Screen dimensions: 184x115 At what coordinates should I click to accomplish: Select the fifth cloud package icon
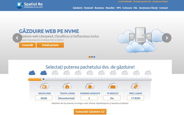click(78, 73)
